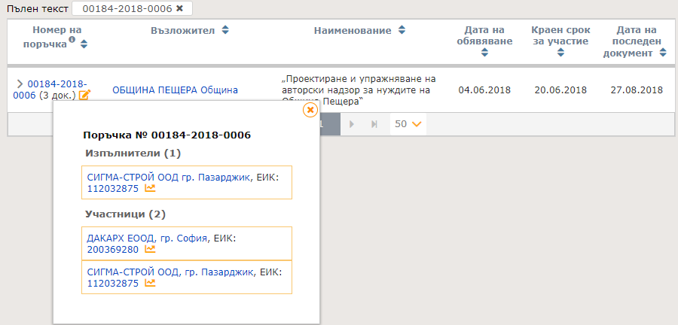The height and width of the screenshot is (325, 678).
Task: Jump to last page in pager
Action: (x=374, y=123)
